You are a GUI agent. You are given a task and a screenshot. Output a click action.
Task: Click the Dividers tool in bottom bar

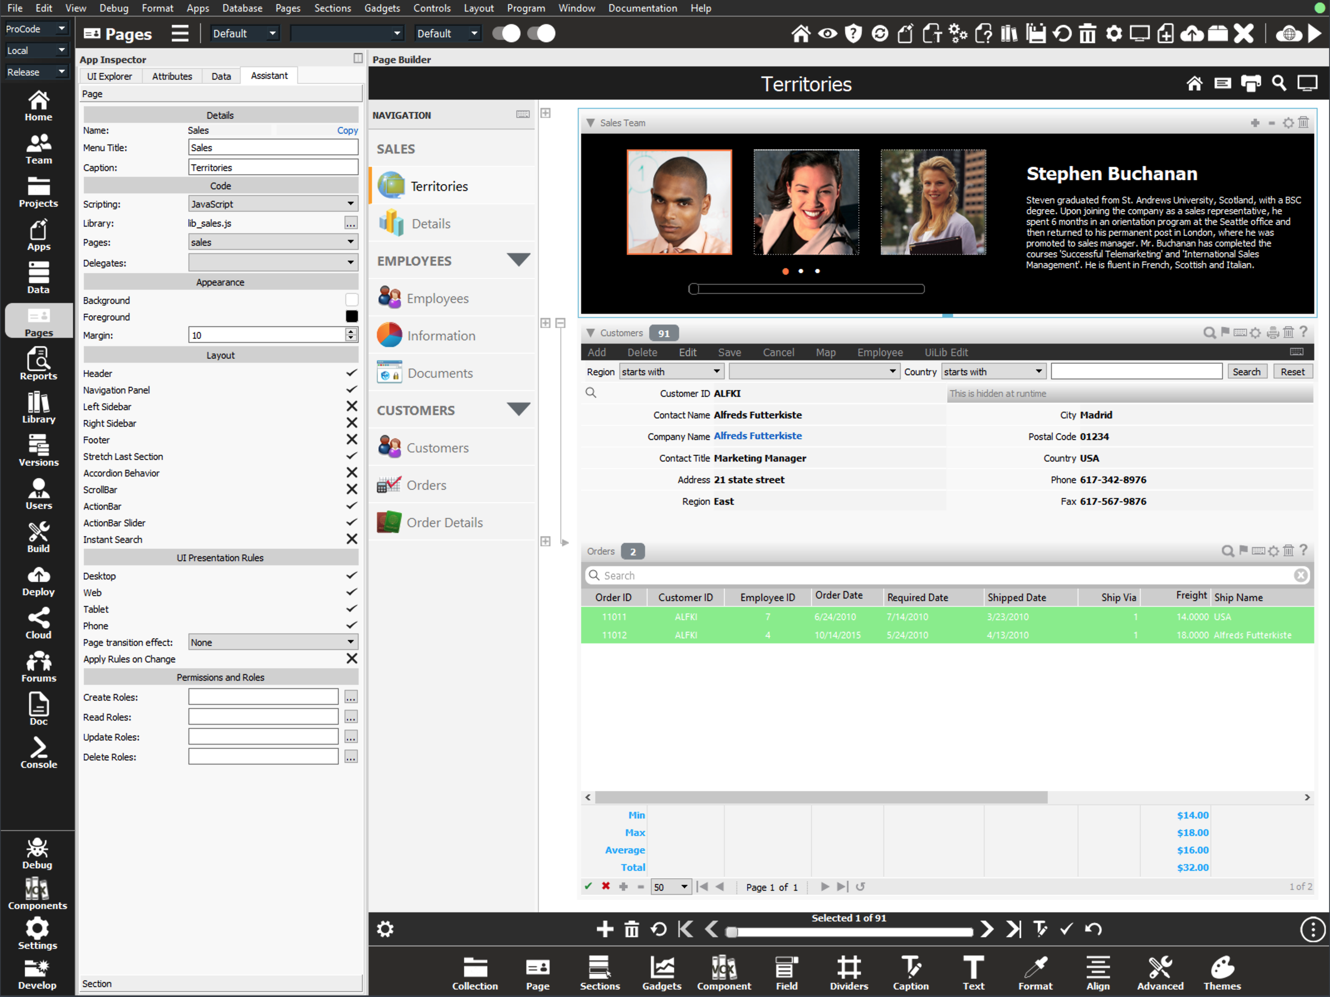(x=849, y=973)
